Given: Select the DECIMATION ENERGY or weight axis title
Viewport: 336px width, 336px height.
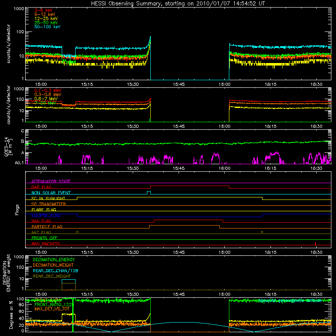Looking at the screenshot, I should coord(6,273).
